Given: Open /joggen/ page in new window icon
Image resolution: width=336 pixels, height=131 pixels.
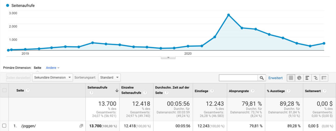Looking at the screenshot, I should pos(81,126).
